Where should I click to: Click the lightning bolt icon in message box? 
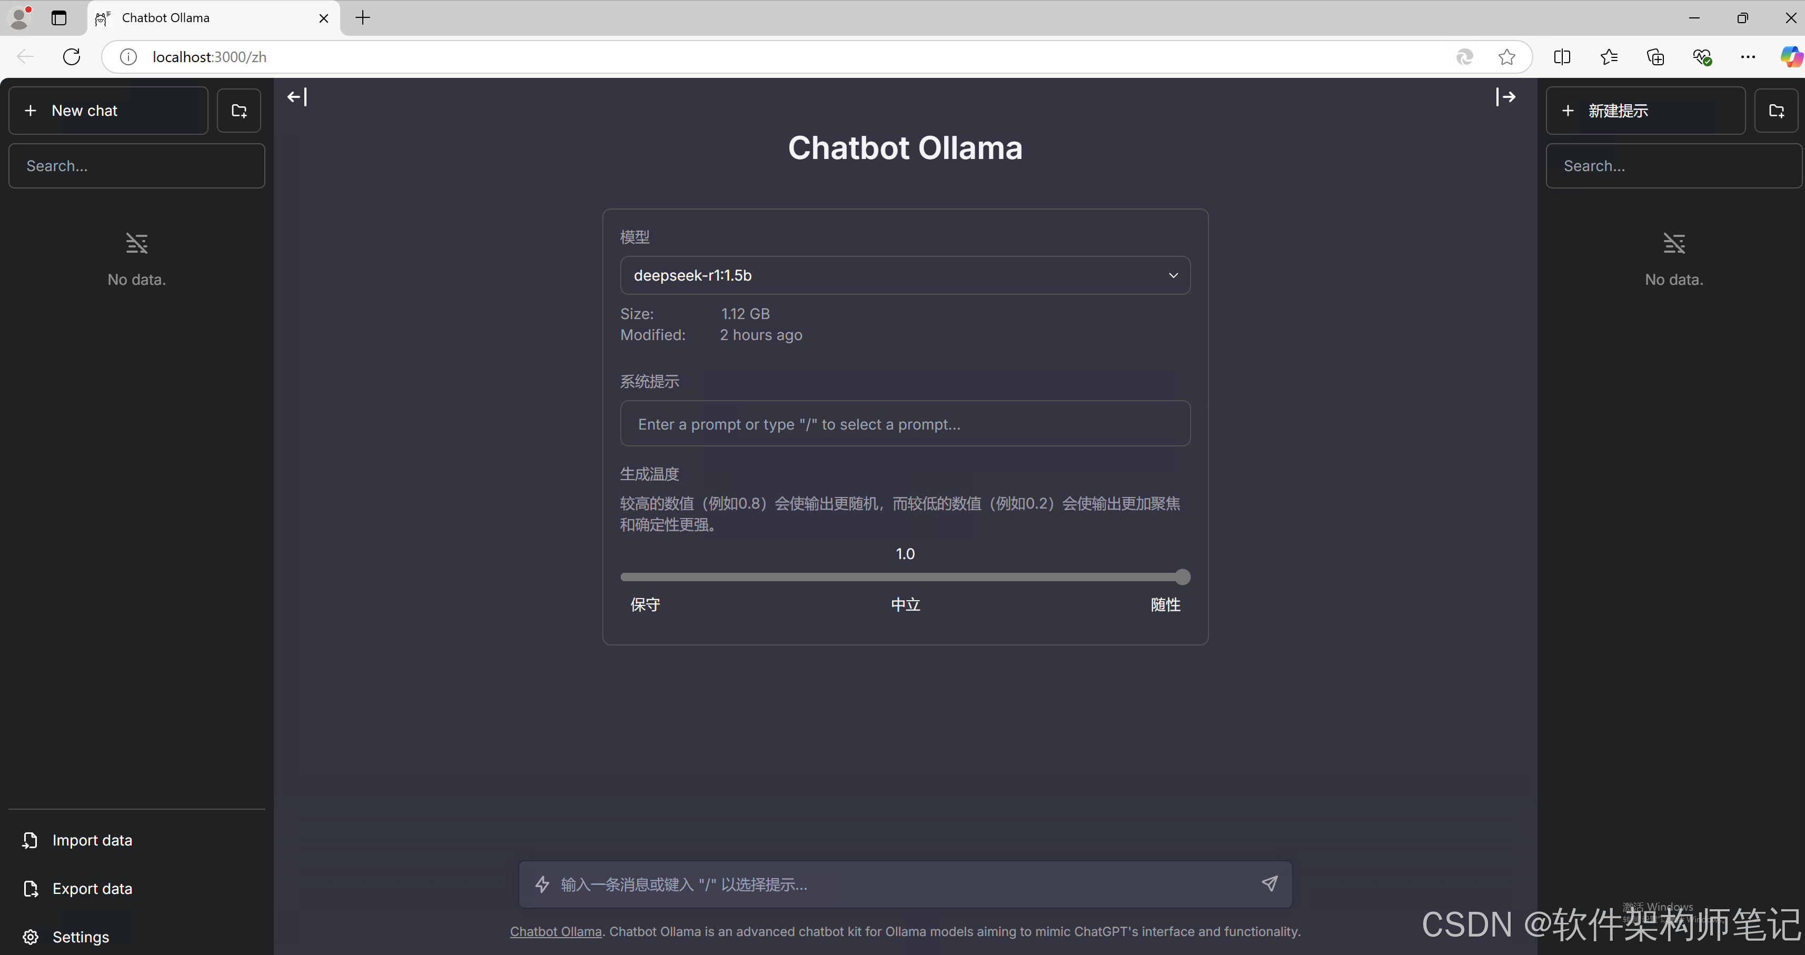coord(542,884)
